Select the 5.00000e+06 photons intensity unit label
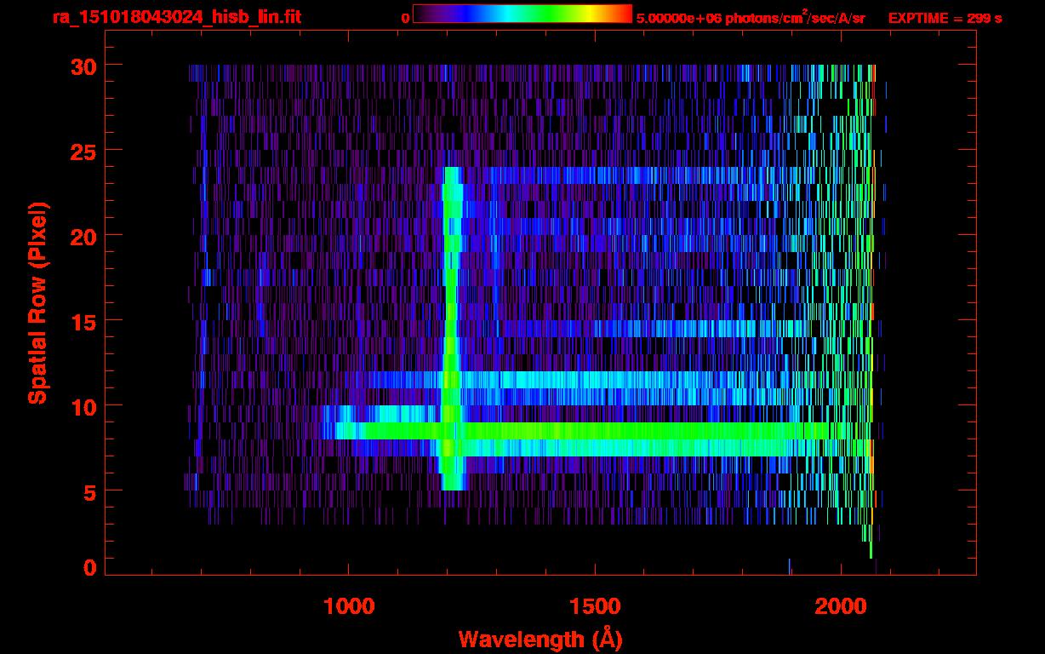The image size is (1045, 654). 750,18
